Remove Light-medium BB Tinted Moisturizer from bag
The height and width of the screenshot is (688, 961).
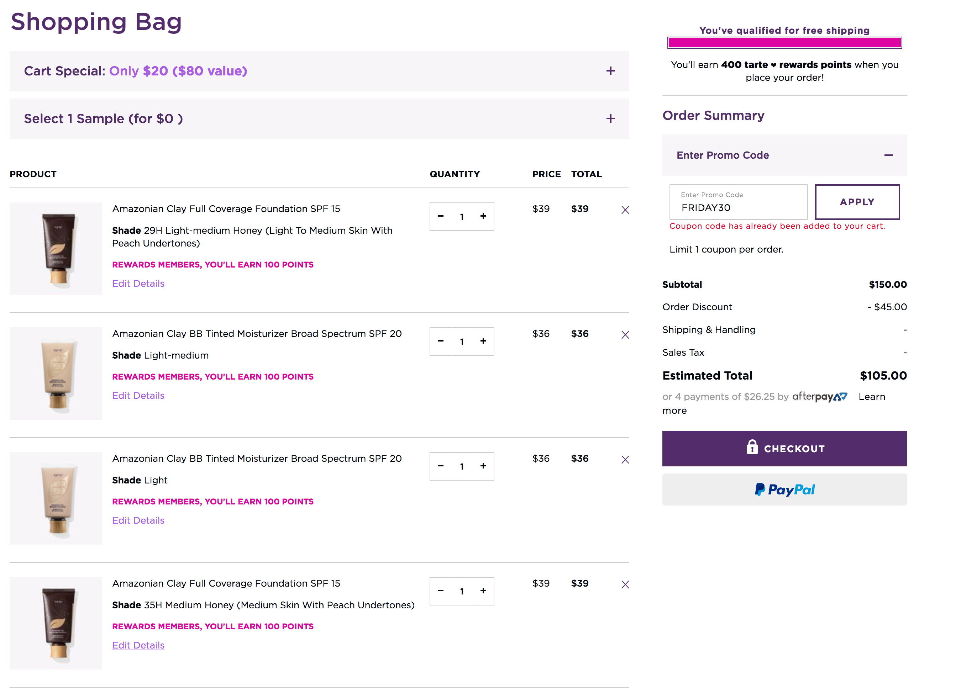625,335
